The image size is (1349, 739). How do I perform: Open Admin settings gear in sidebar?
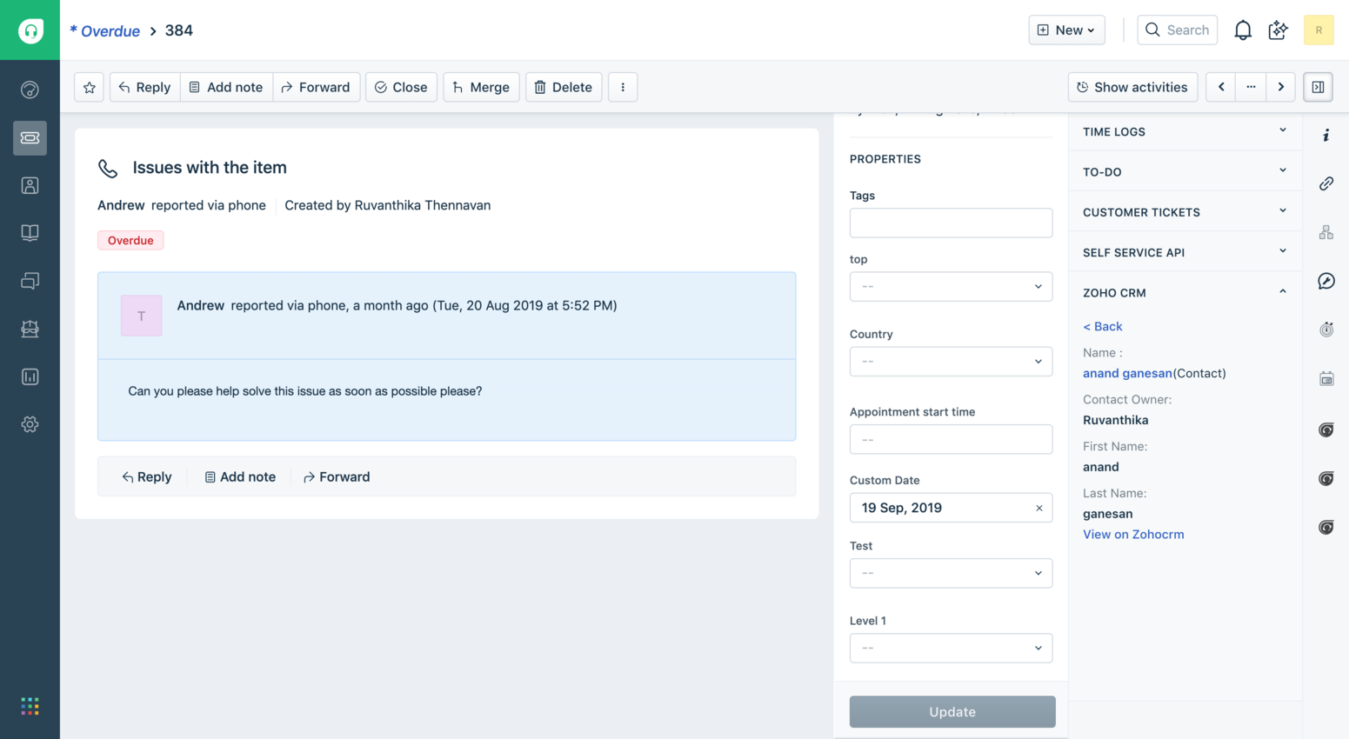click(x=30, y=424)
